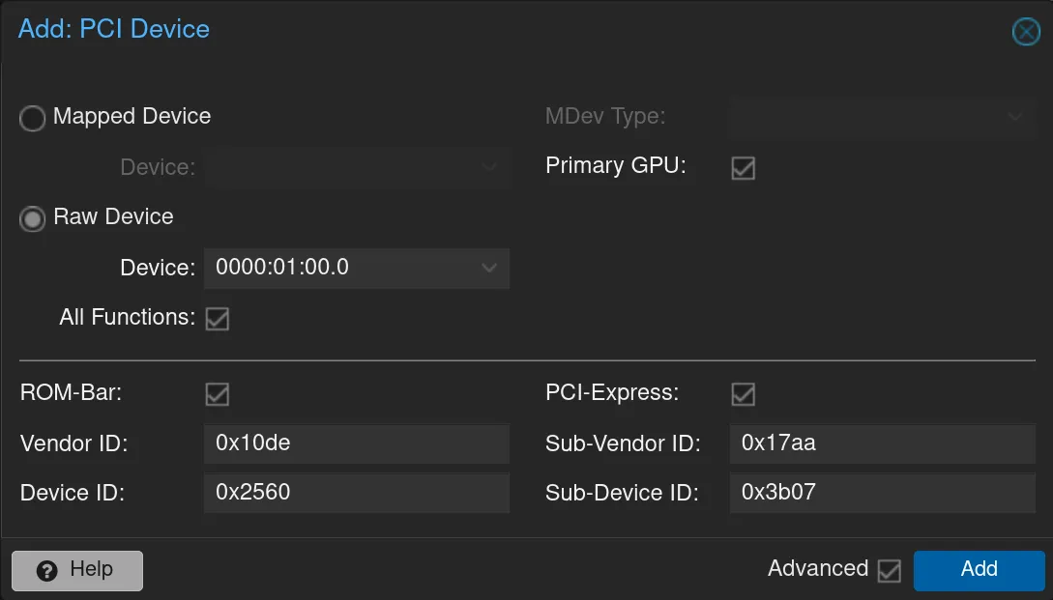Select the Vendor ID input field
Screen dimensions: 1053x600
(357, 443)
